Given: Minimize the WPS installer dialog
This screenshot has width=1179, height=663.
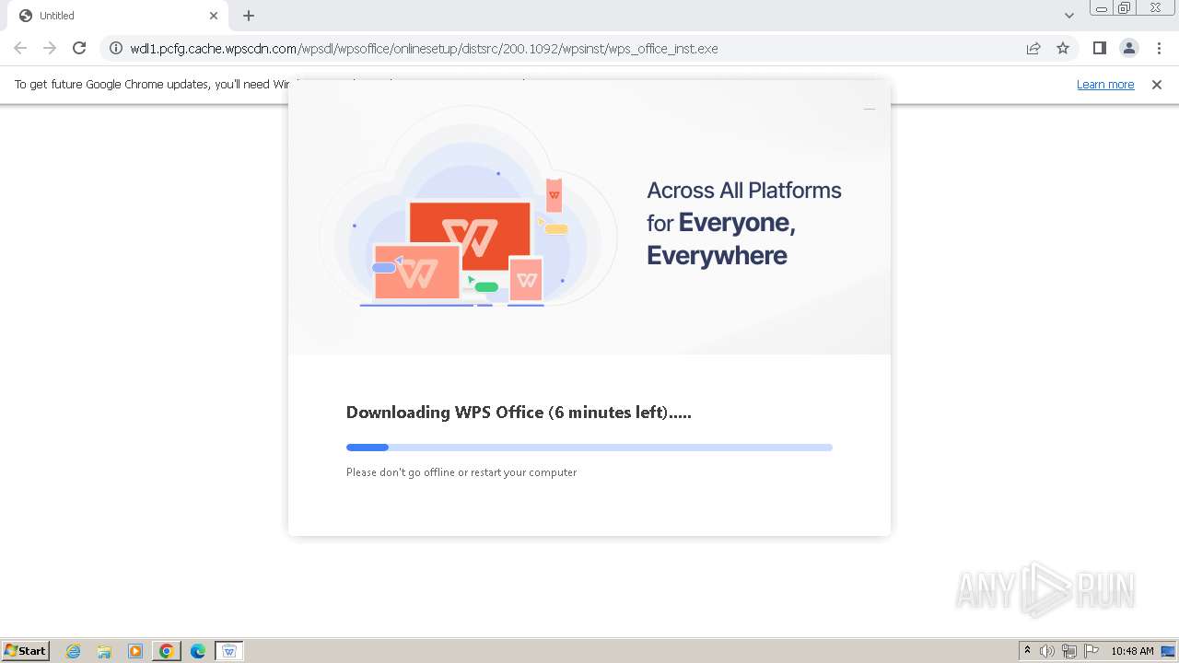Looking at the screenshot, I should (869, 109).
